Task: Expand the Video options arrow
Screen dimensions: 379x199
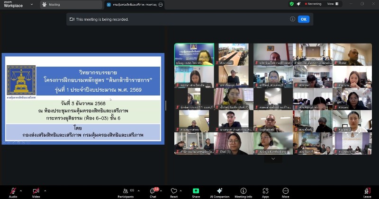Action: point(45,190)
